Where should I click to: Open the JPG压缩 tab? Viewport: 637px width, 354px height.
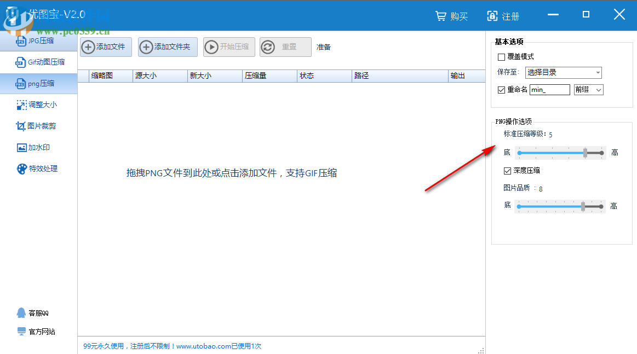[x=38, y=41]
